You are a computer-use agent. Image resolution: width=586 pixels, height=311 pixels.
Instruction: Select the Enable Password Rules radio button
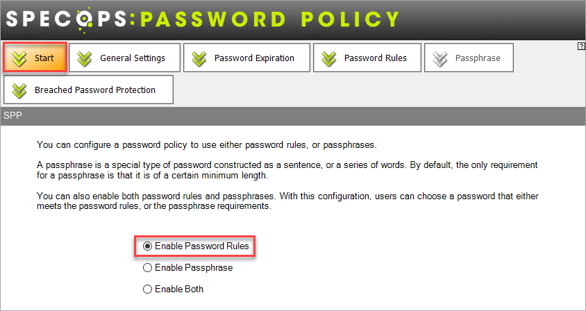pyautogui.click(x=148, y=246)
